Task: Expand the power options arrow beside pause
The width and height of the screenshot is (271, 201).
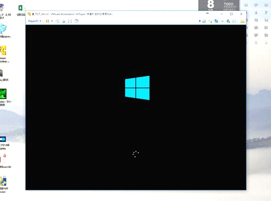Action: [52, 21]
